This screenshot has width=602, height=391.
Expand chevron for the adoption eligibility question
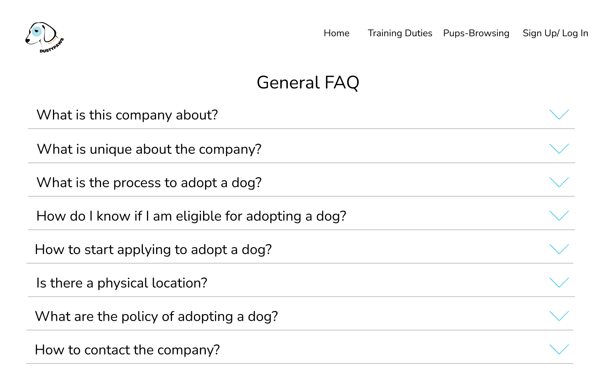click(559, 216)
